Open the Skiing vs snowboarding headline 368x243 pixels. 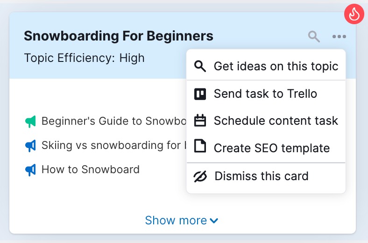(112, 146)
